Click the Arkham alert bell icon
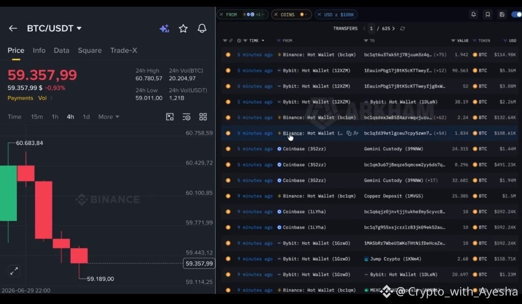 [473, 14]
